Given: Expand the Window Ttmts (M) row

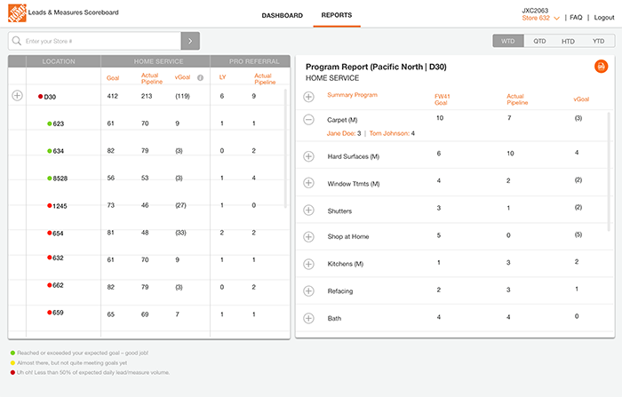Looking at the screenshot, I should coord(308,183).
